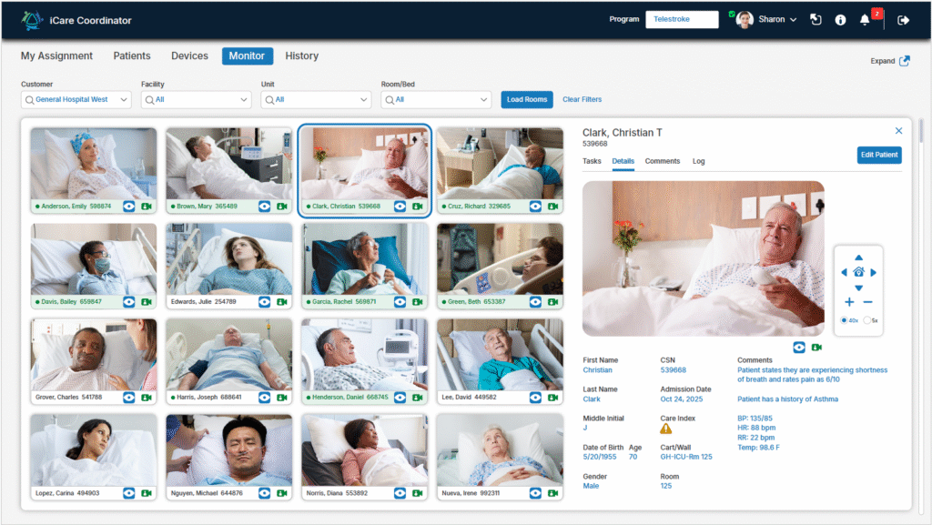Screen dimensions: 932x525
Task: Select the 5x zoom radio button
Action: point(866,320)
